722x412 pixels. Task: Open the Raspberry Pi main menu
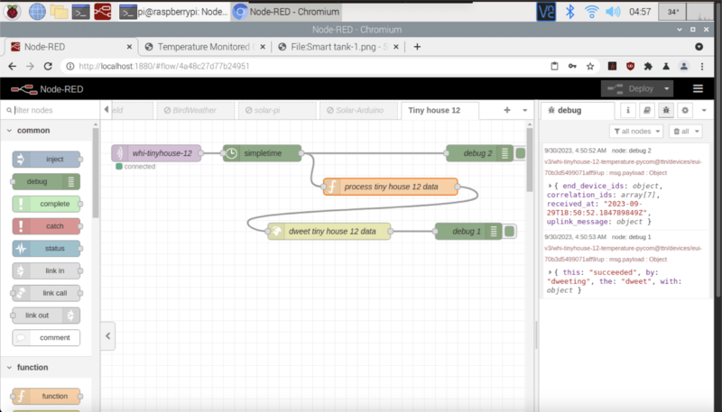[13, 12]
